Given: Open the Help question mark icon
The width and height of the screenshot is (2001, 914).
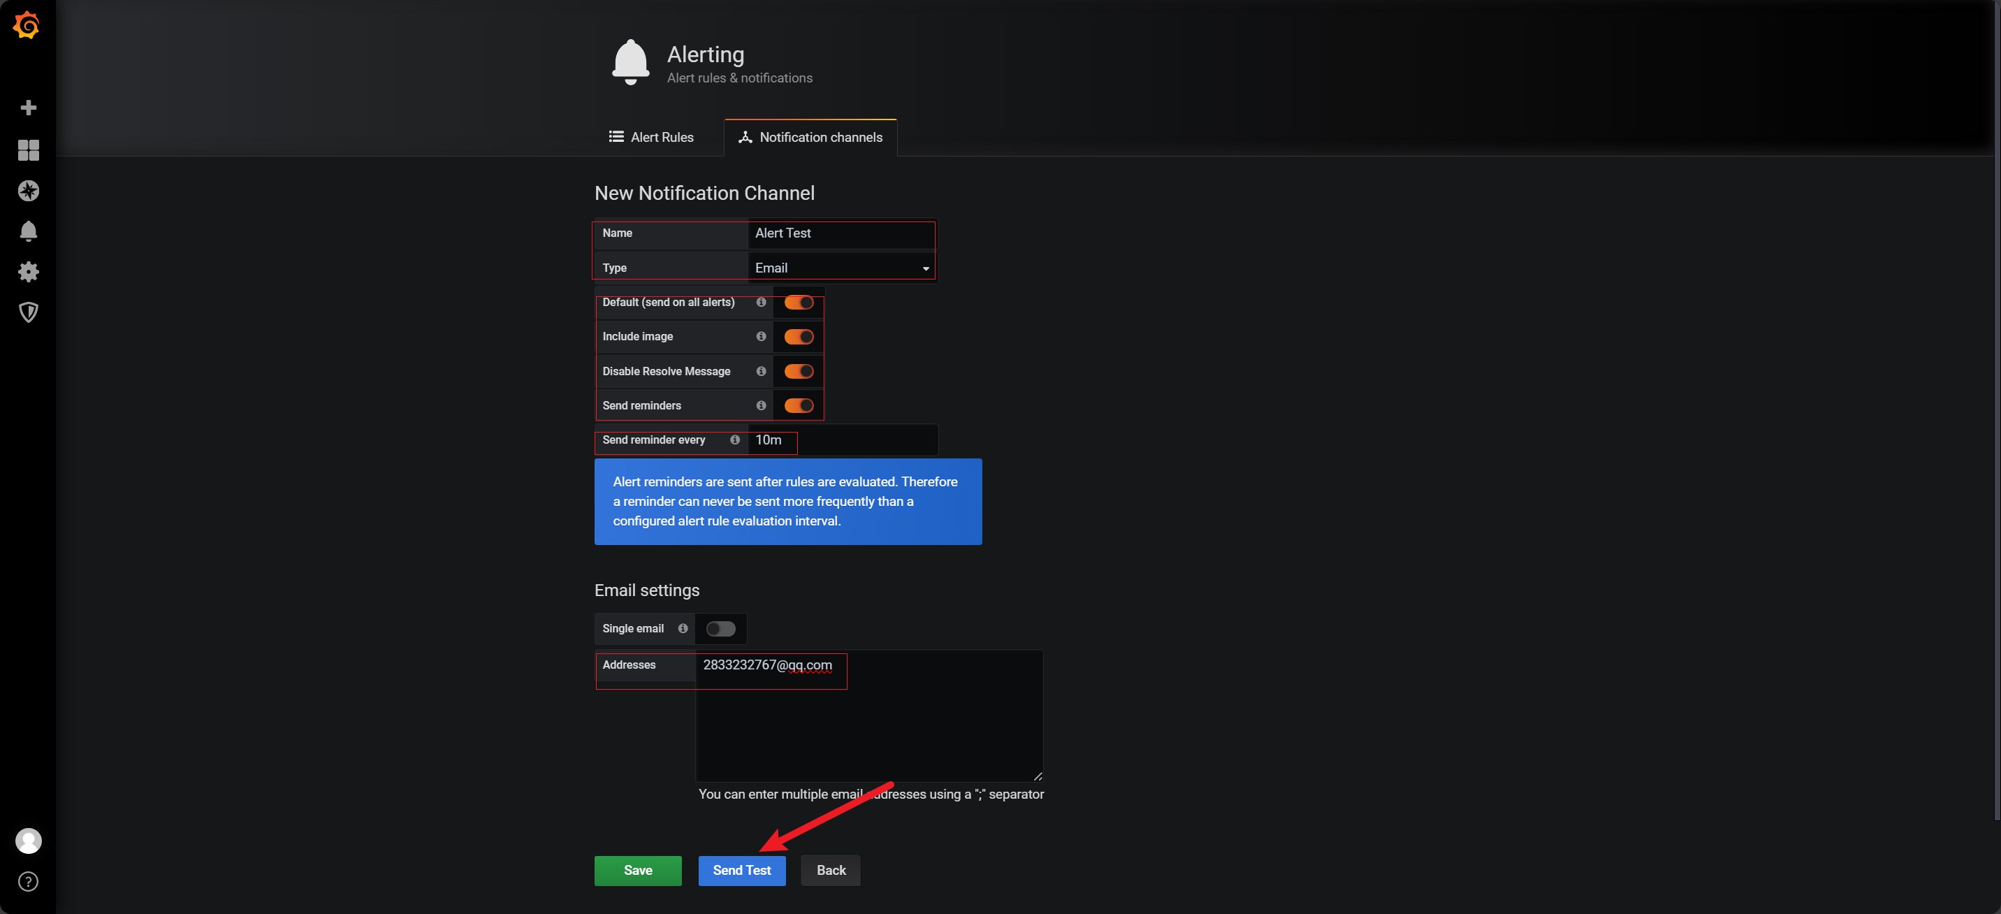Looking at the screenshot, I should click(28, 881).
